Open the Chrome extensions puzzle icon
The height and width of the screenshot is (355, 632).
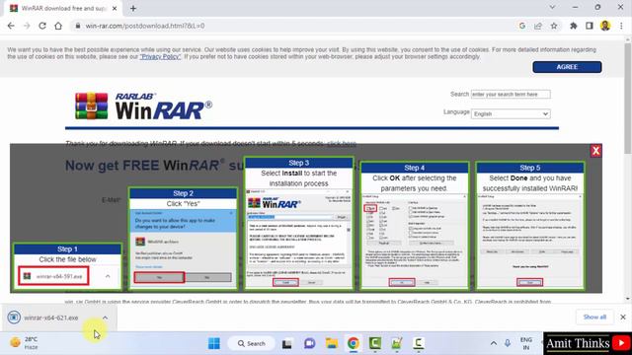573,26
